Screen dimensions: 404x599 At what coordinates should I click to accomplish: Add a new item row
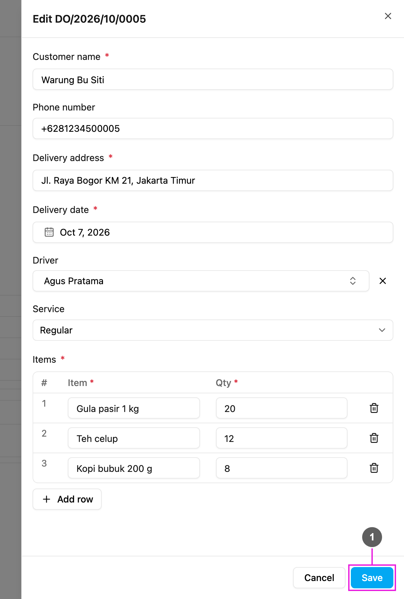[x=67, y=499]
